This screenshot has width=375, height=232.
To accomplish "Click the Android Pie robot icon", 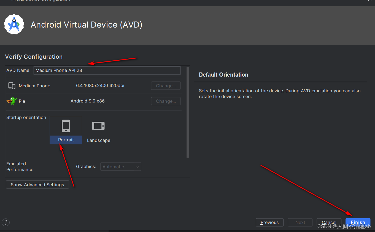I will tap(11, 101).
